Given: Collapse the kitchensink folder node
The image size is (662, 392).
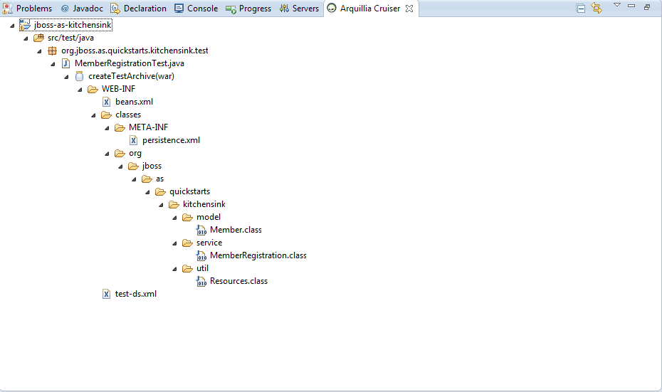Looking at the screenshot, I should [161, 205].
